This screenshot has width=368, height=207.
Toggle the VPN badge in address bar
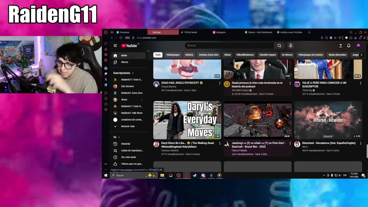point(127,38)
